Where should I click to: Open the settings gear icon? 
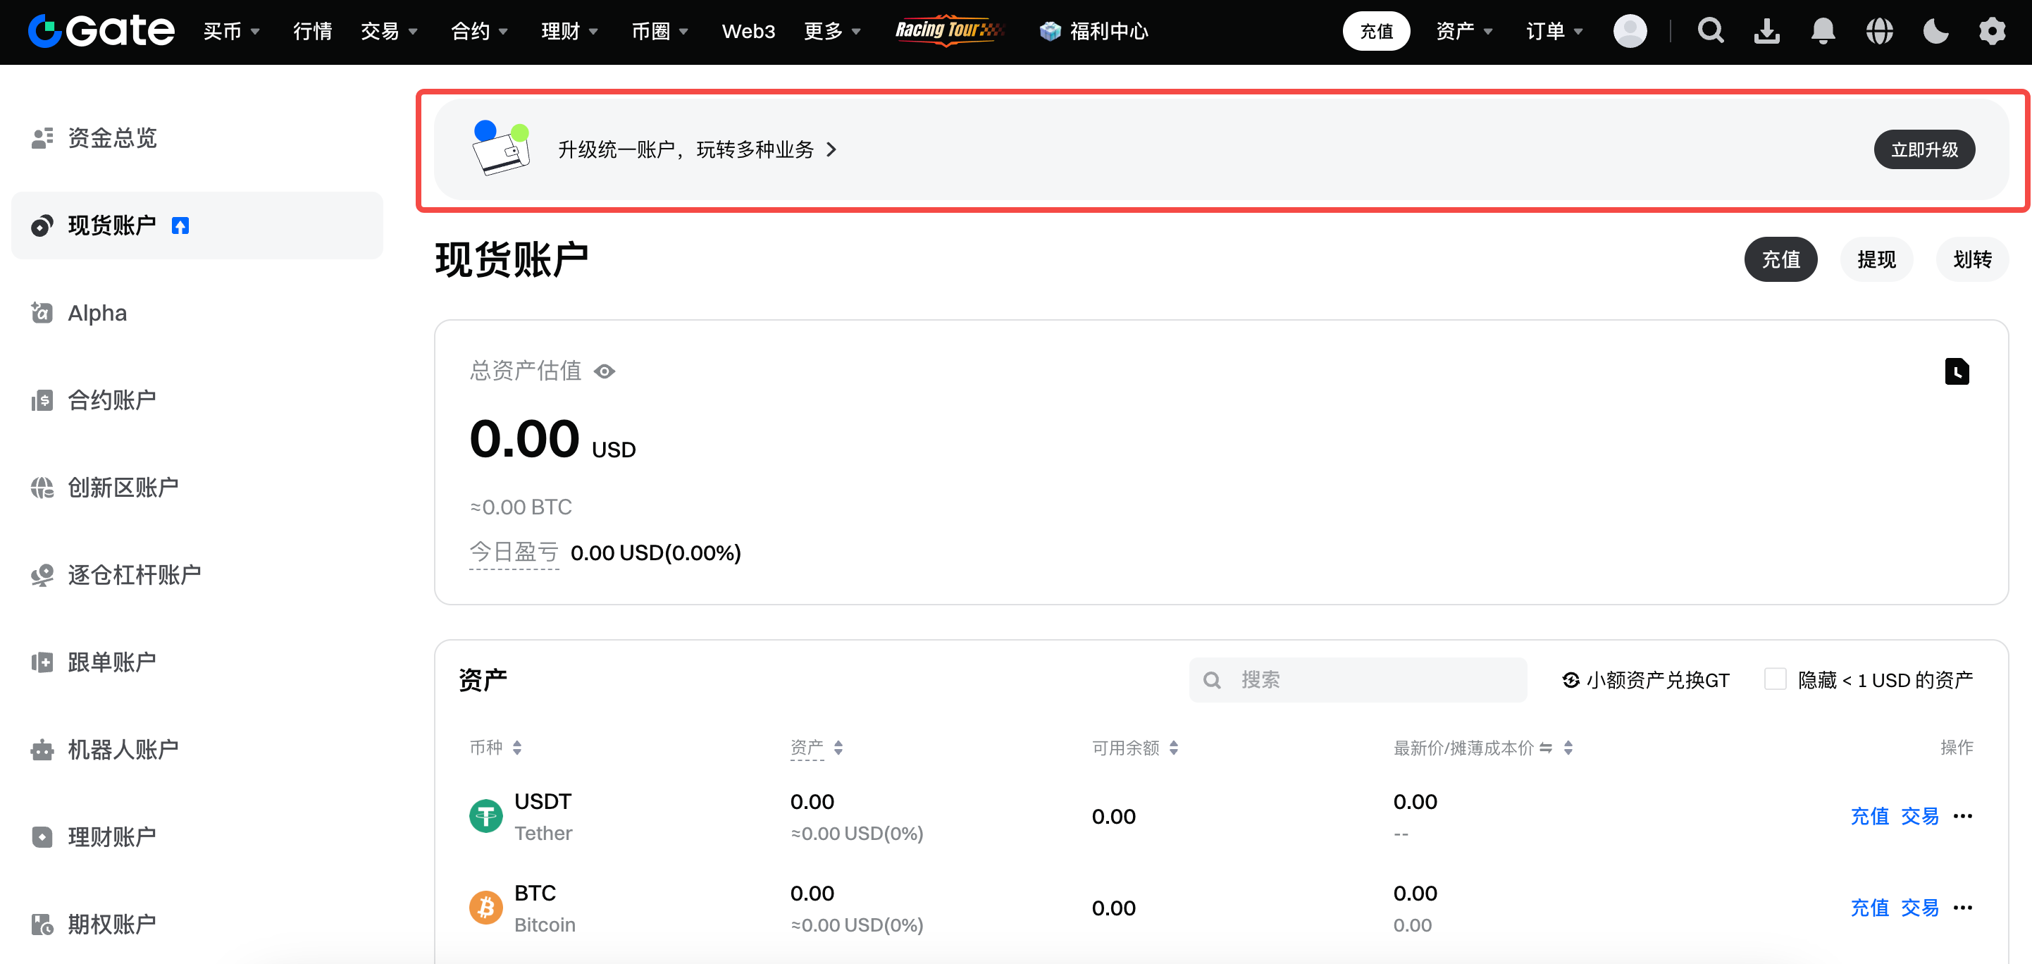coord(1992,32)
